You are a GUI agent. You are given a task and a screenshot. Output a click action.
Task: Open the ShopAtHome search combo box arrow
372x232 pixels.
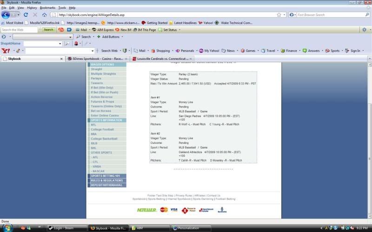pos(60,44)
